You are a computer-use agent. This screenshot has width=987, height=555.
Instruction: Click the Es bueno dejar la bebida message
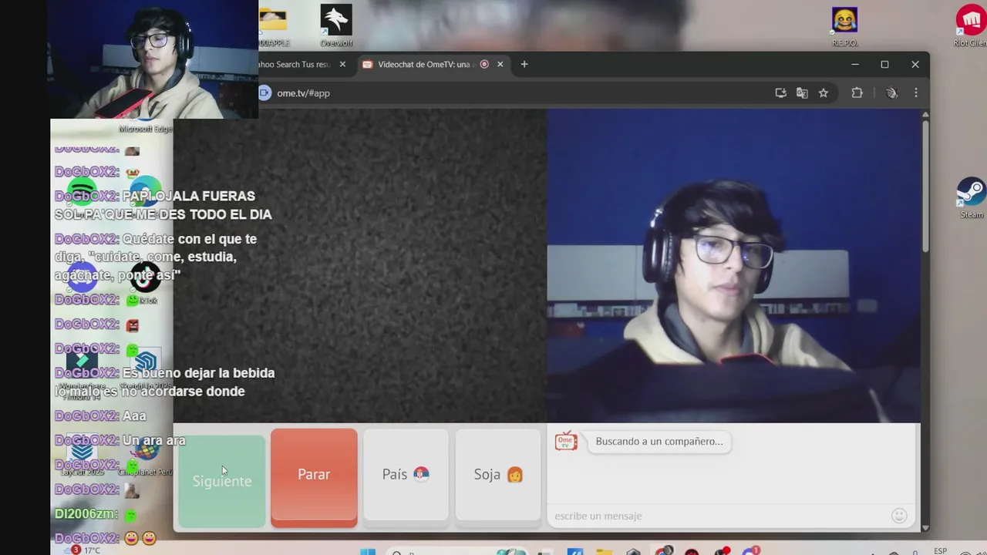(x=164, y=382)
